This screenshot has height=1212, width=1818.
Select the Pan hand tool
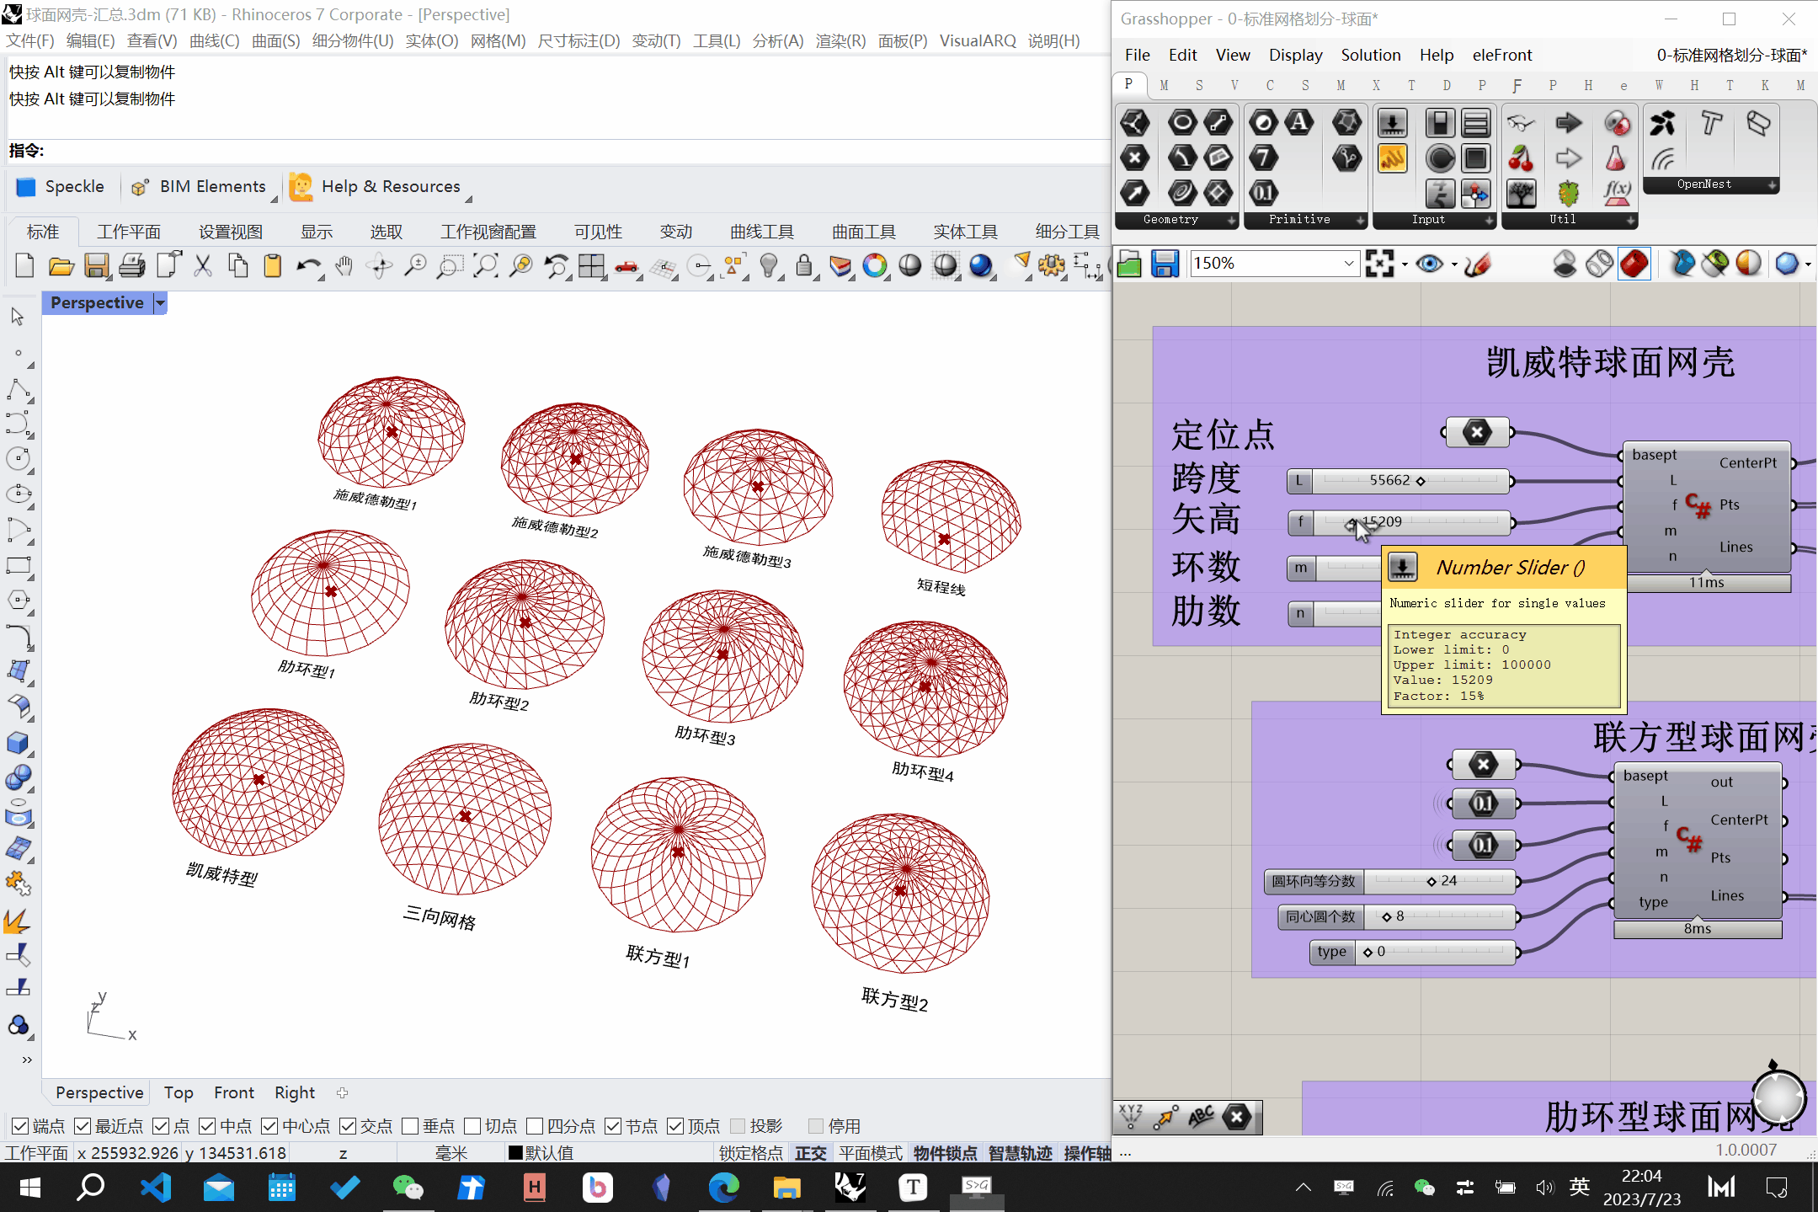pyautogui.click(x=344, y=266)
